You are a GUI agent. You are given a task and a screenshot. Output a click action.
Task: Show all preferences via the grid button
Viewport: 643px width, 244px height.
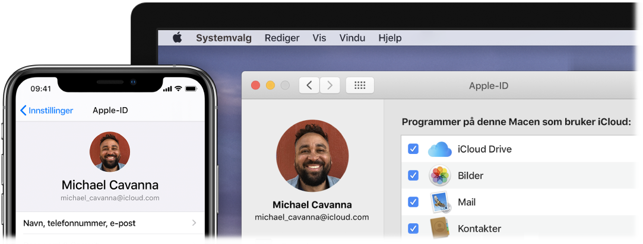point(360,85)
